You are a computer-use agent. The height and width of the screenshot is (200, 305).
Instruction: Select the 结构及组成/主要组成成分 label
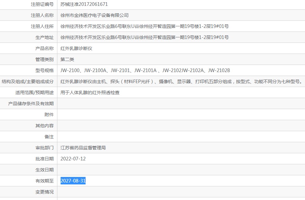pyautogui.click(x=28, y=81)
